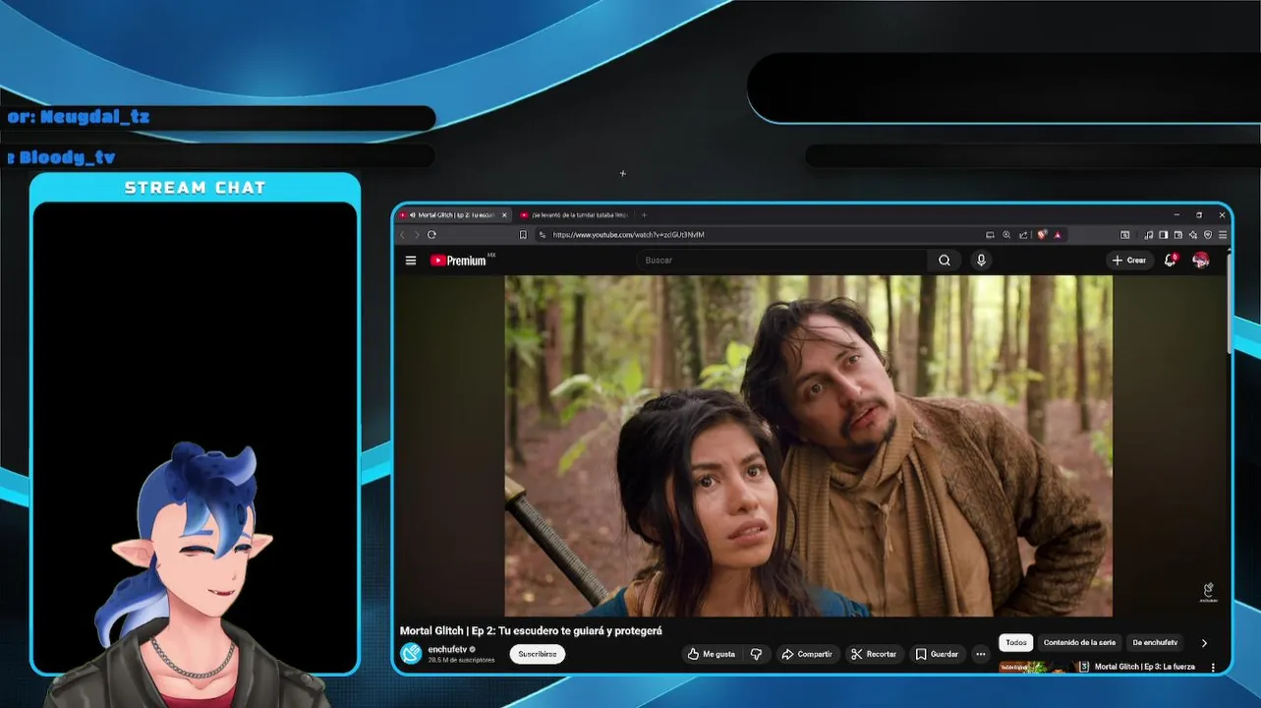1261x708 pixels.
Task: Show more filter chips with right arrow
Action: point(1205,643)
